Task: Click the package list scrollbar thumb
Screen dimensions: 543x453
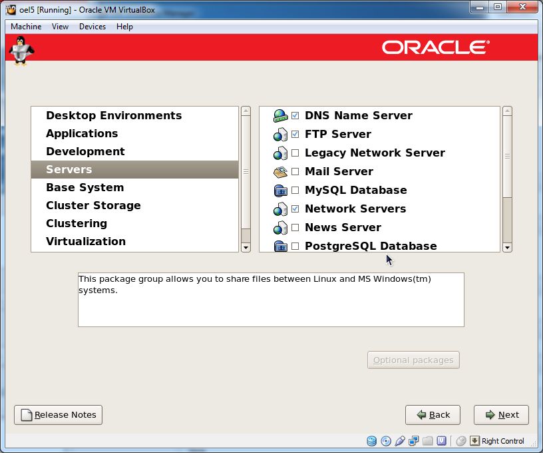Action: (507, 157)
